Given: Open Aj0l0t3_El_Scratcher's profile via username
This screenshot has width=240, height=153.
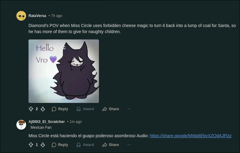Looking at the screenshot, I should tap(46, 122).
